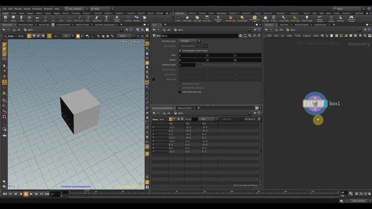Select the Metaball shelf tool
This screenshot has height=209, width=372.
pyautogui.click(x=137, y=19)
